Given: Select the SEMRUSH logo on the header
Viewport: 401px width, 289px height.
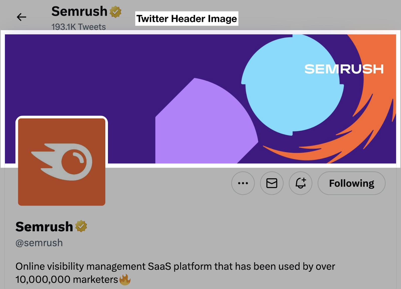Looking at the screenshot, I should pos(344,70).
